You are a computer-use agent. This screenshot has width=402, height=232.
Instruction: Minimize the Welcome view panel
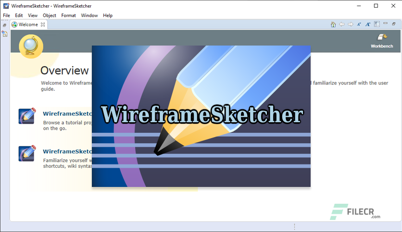click(385, 23)
